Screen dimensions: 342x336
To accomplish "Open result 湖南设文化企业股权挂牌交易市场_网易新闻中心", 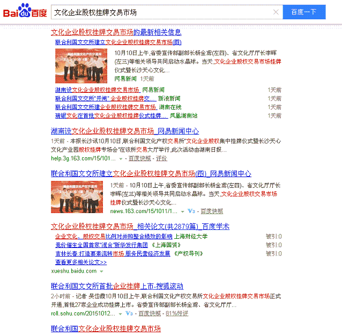I will click(x=125, y=131).
